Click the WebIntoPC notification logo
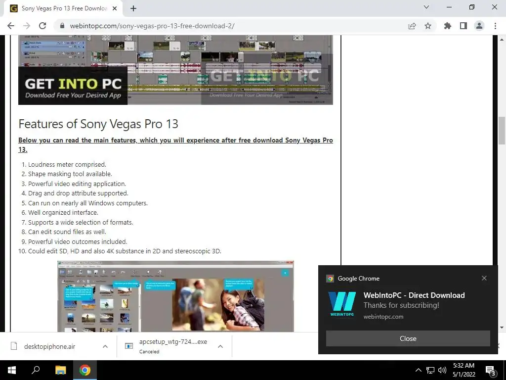 pyautogui.click(x=342, y=304)
